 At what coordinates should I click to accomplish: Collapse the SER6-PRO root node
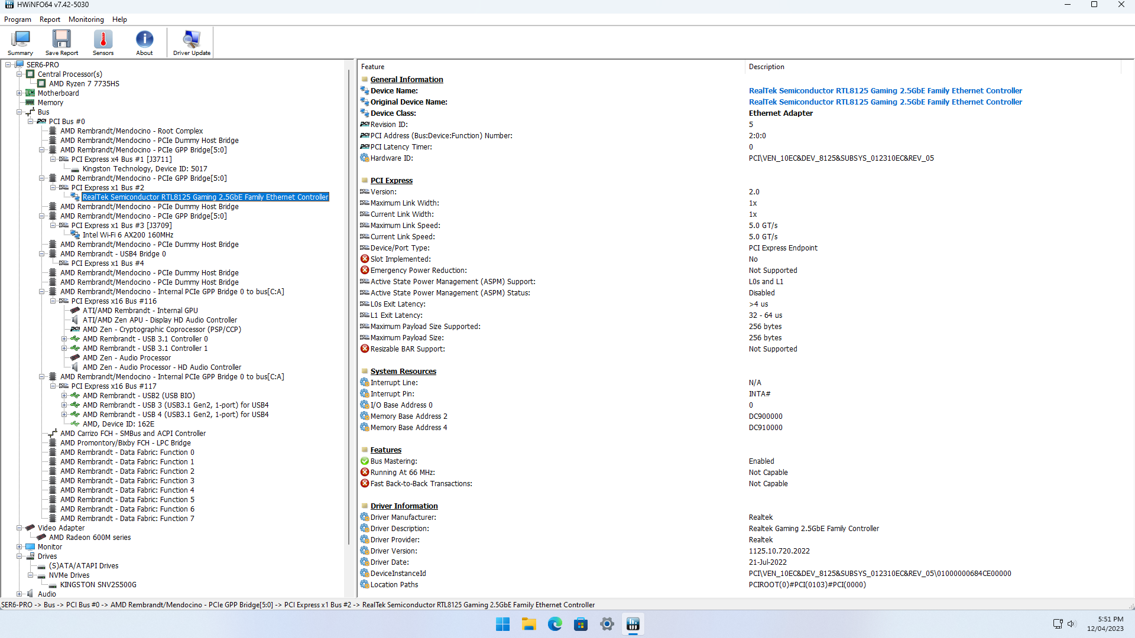8,64
